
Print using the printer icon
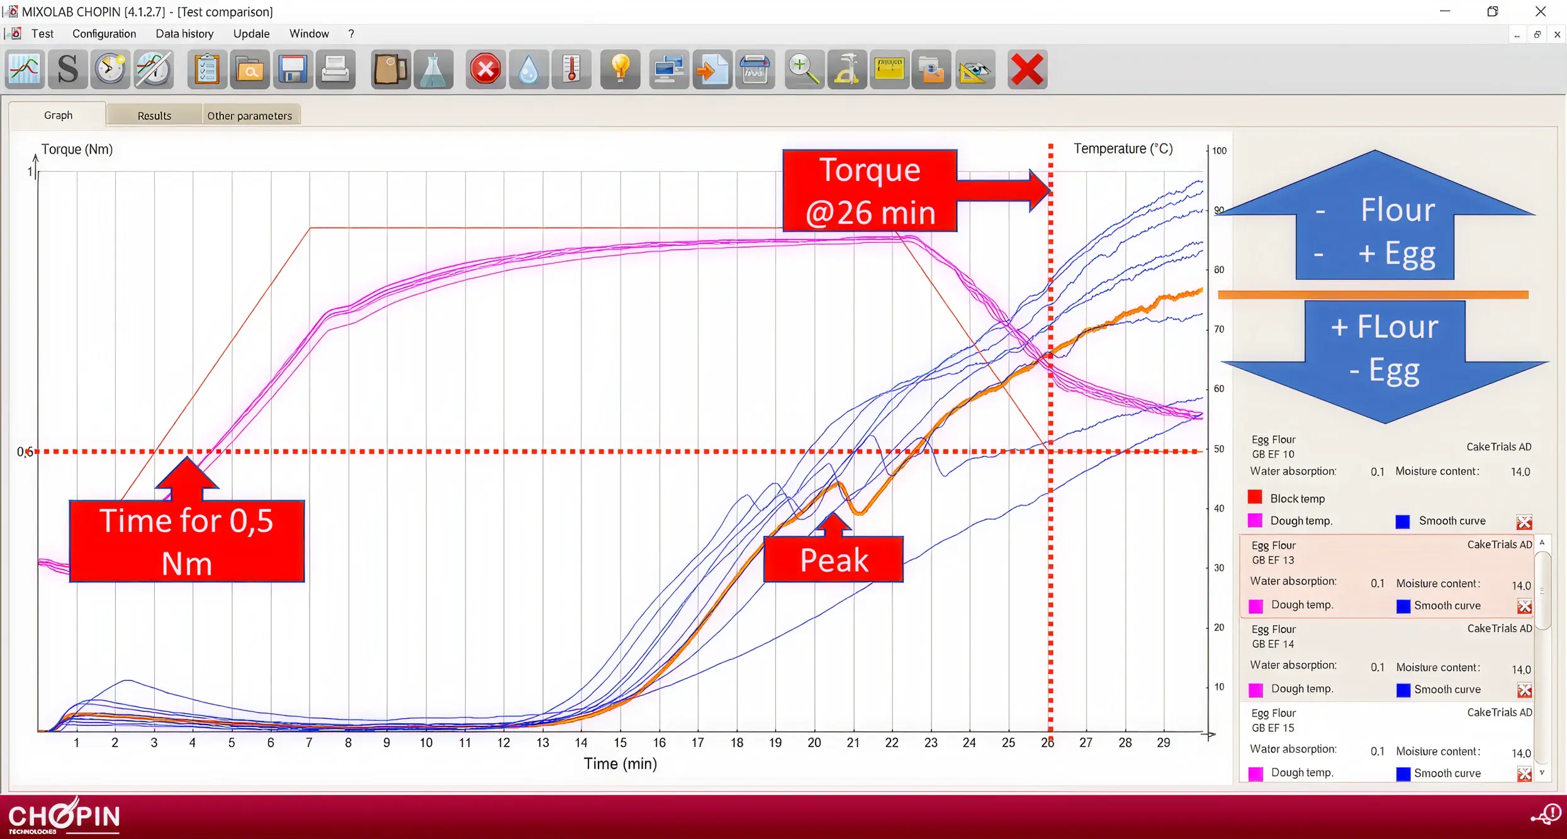click(x=335, y=69)
